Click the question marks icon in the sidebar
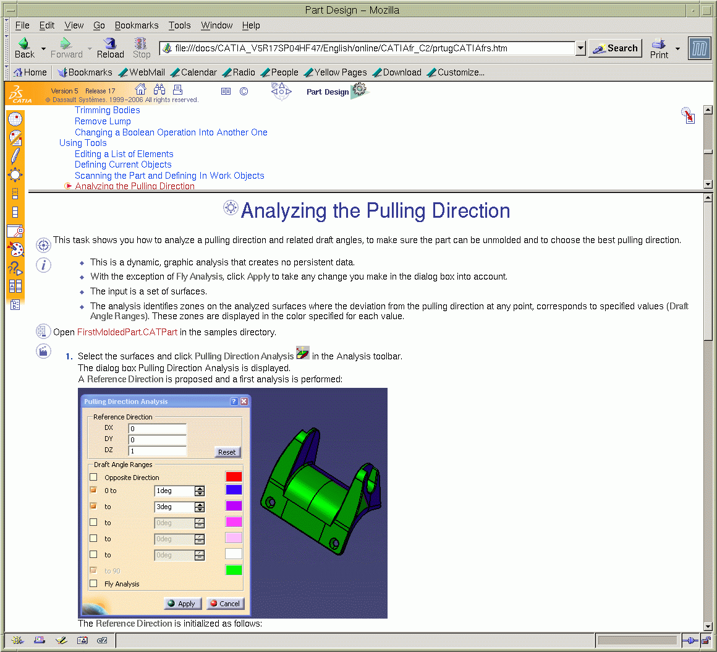This screenshot has width=717, height=652. click(15, 268)
